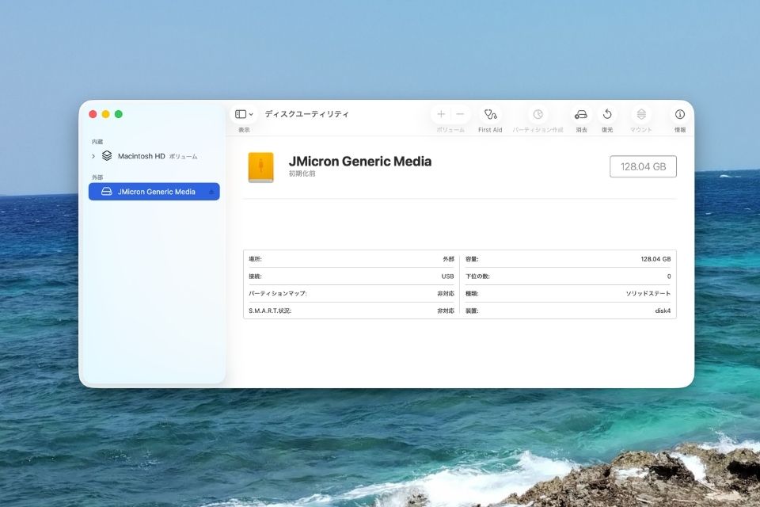Select JMicron Generic Media in sidebar
The height and width of the screenshot is (507, 760).
(154, 192)
